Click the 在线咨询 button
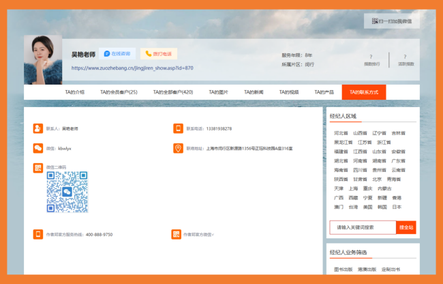The image size is (443, 284). 117,53
